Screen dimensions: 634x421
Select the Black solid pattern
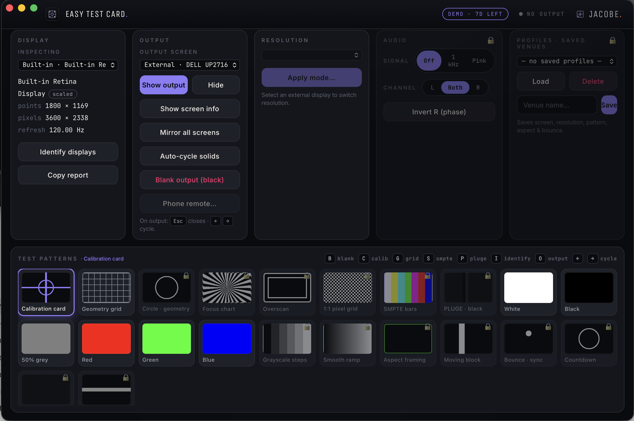(589, 292)
